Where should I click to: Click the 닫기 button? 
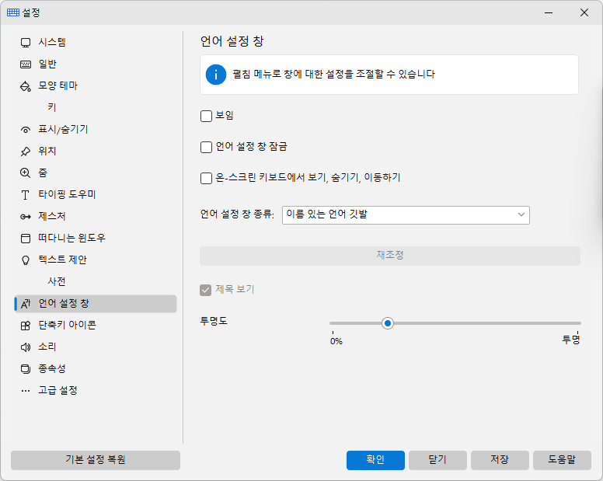[x=437, y=460]
